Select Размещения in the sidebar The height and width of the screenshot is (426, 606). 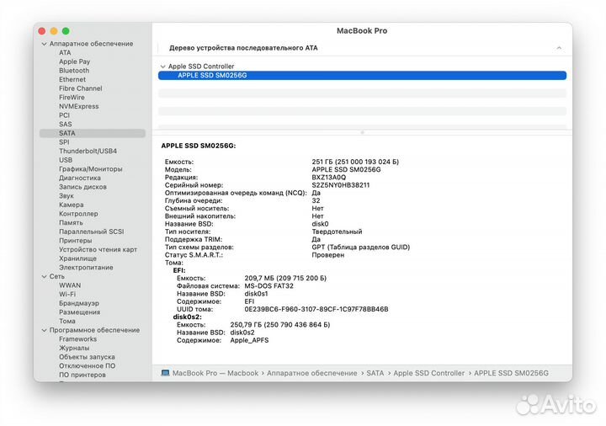pos(79,312)
